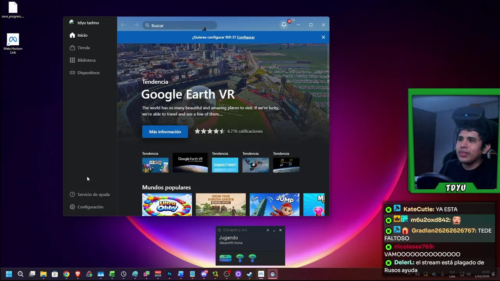Open Windows taskbar search
500x281 pixels.
point(20,274)
